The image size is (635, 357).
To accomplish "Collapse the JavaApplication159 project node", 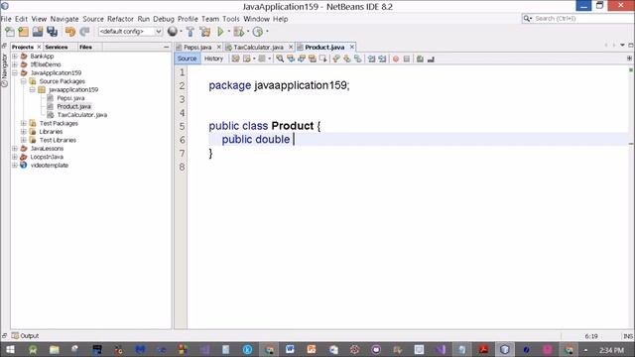I will click(15, 72).
